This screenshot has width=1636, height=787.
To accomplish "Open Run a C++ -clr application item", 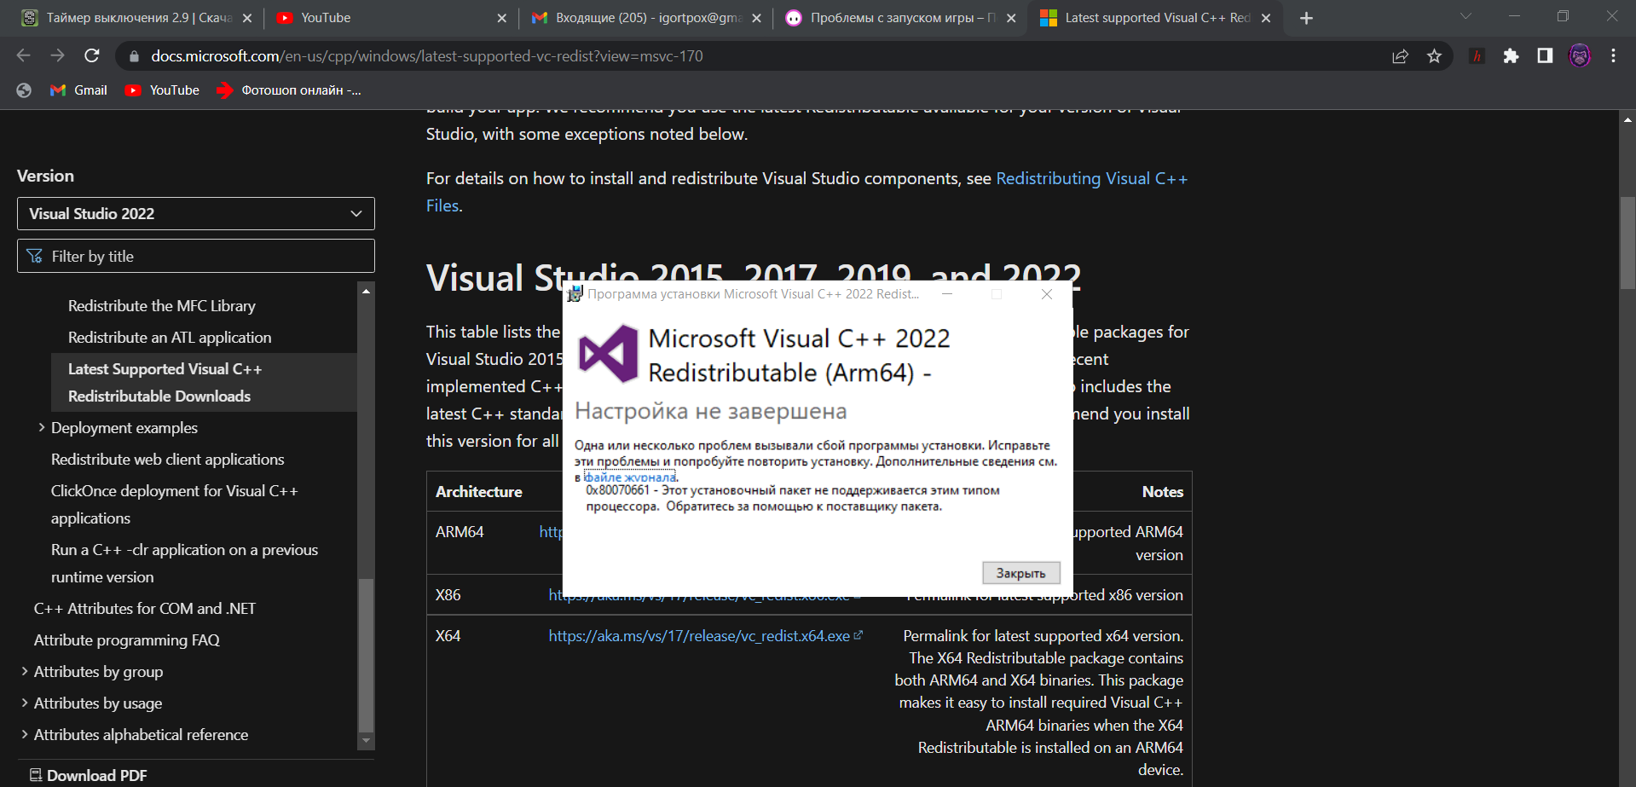I will pos(184,563).
